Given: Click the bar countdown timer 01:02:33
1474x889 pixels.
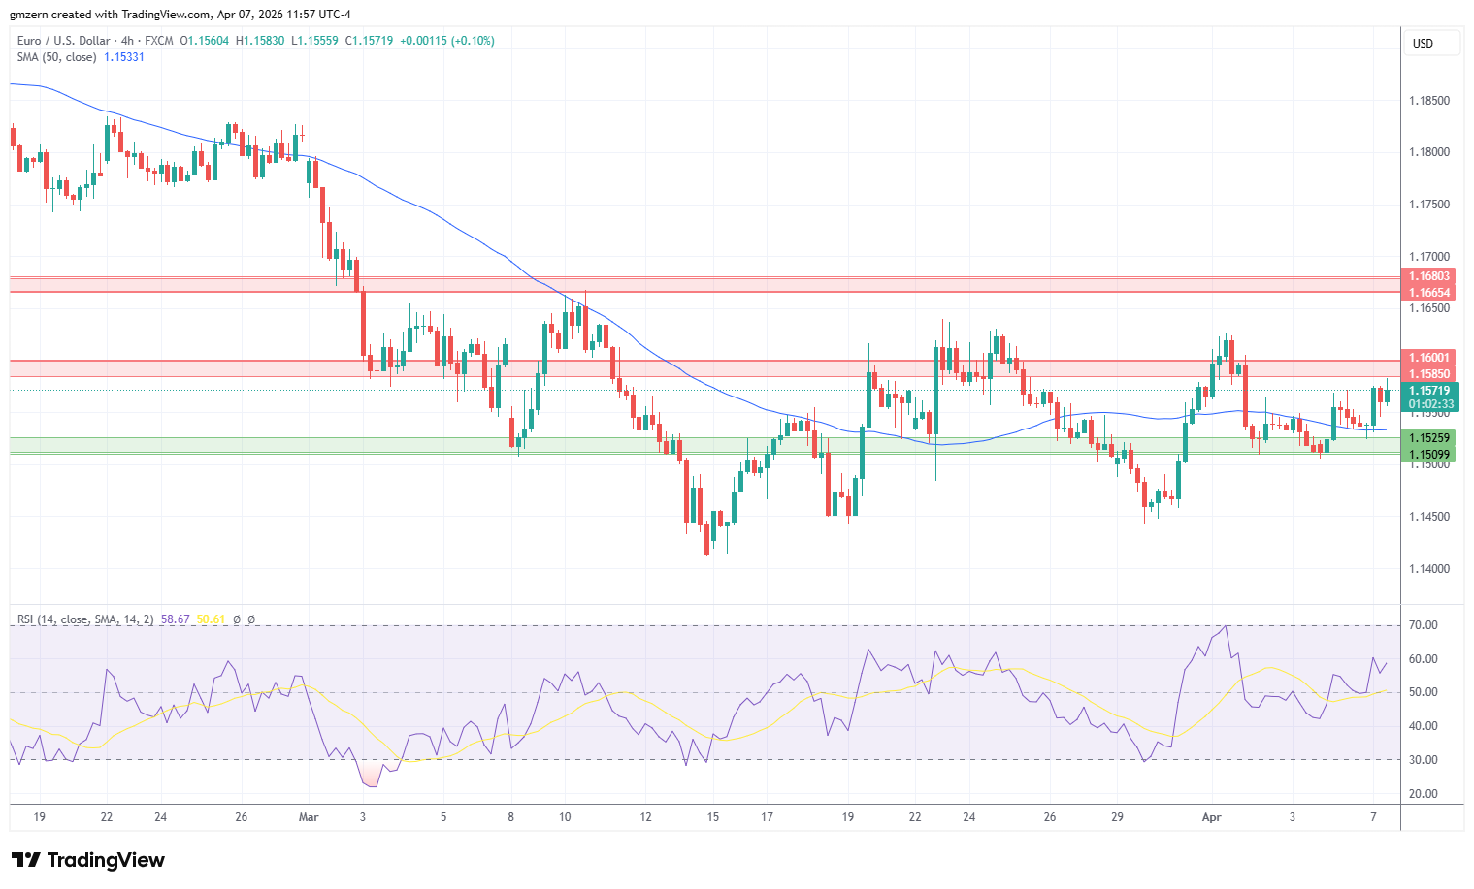Looking at the screenshot, I should click(x=1431, y=404).
